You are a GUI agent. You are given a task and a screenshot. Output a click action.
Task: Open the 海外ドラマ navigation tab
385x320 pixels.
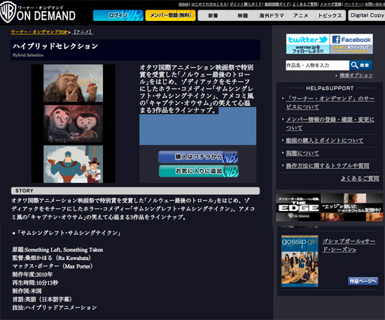pos(272,15)
